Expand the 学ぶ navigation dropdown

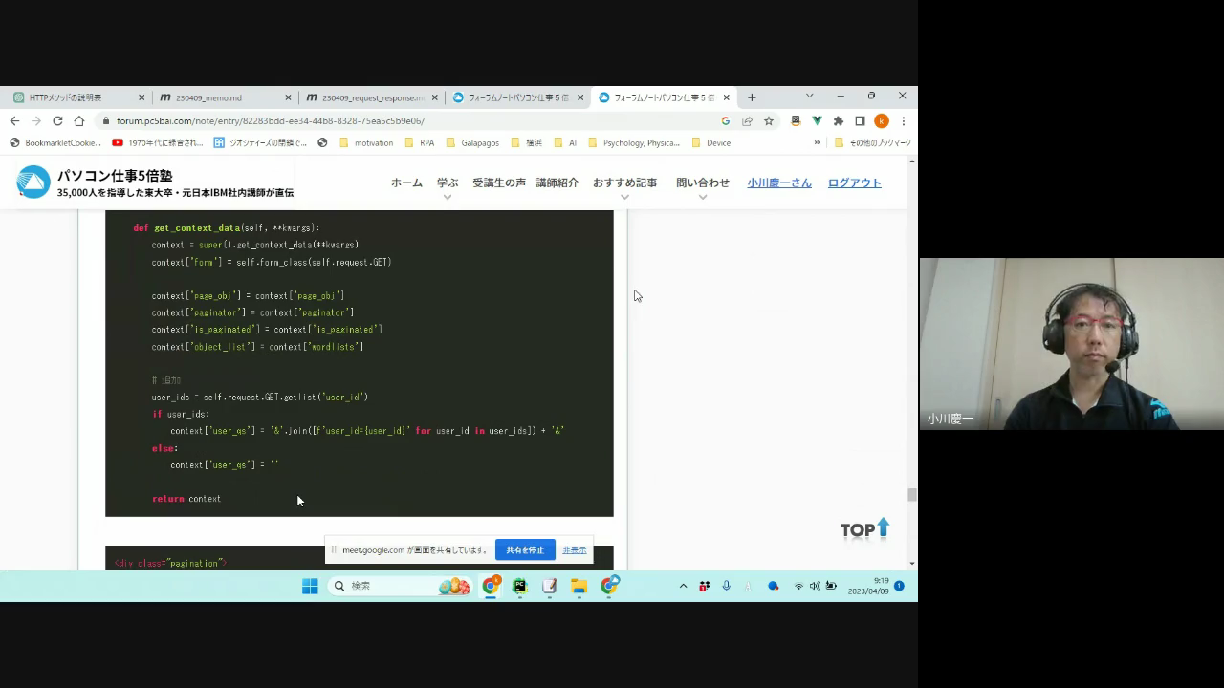[x=448, y=183]
